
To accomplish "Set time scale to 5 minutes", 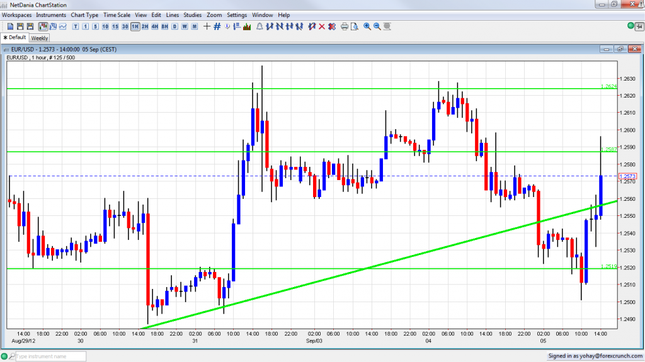I will point(96,26).
